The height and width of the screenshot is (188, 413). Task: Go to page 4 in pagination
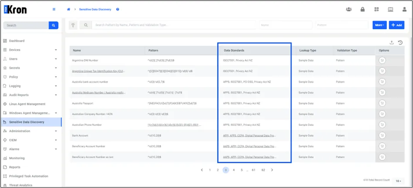[x=234, y=170]
